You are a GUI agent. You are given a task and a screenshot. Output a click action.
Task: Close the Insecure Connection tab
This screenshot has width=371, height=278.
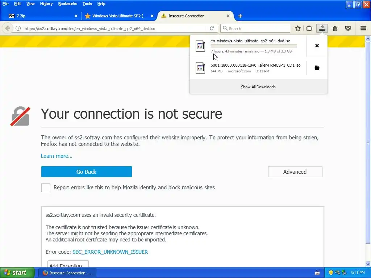click(x=228, y=16)
